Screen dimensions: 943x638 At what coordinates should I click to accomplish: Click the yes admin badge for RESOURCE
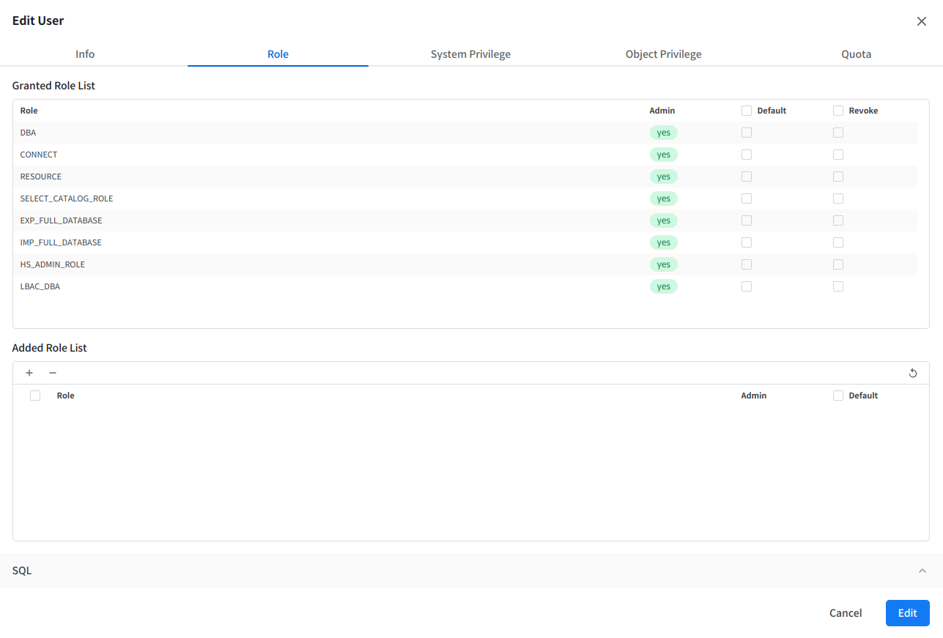coord(663,177)
